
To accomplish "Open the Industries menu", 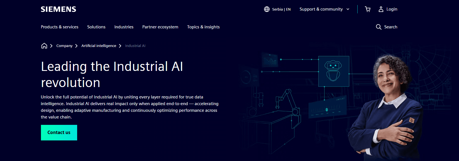I will click(x=124, y=27).
